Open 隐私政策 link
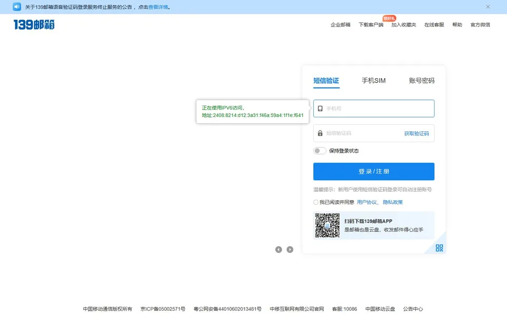Image resolution: width=507 pixels, height=317 pixels. coord(393,202)
